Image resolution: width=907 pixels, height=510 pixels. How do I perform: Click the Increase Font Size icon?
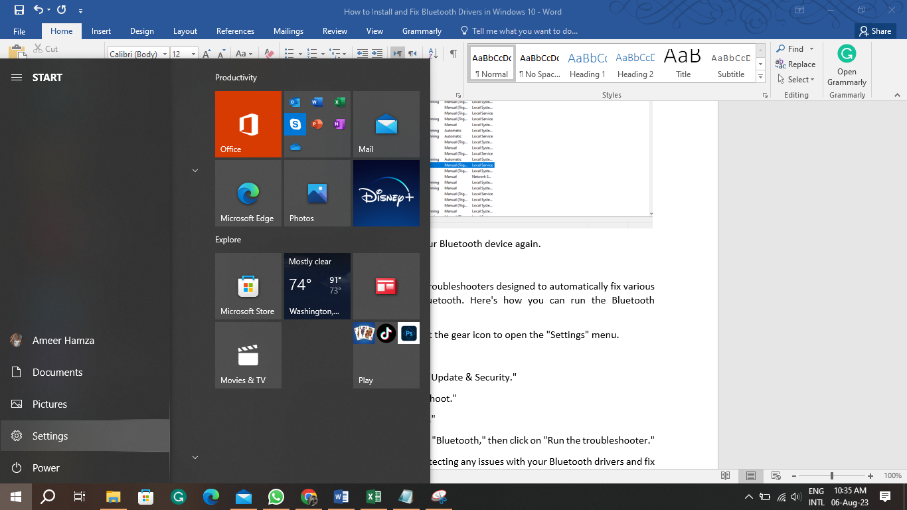[206, 54]
